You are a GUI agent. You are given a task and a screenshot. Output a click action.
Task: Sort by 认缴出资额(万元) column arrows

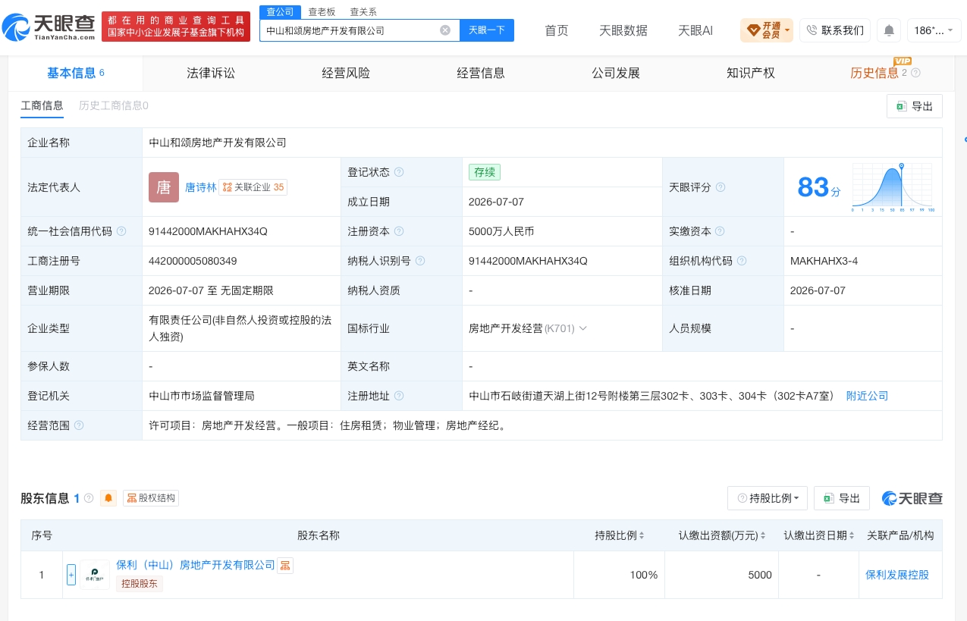(x=763, y=536)
